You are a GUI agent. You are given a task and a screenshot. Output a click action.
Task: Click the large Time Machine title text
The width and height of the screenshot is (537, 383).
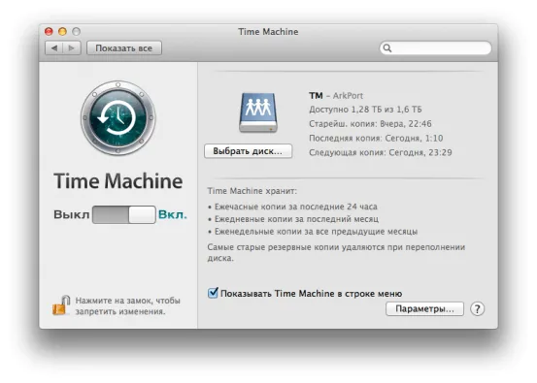(117, 181)
